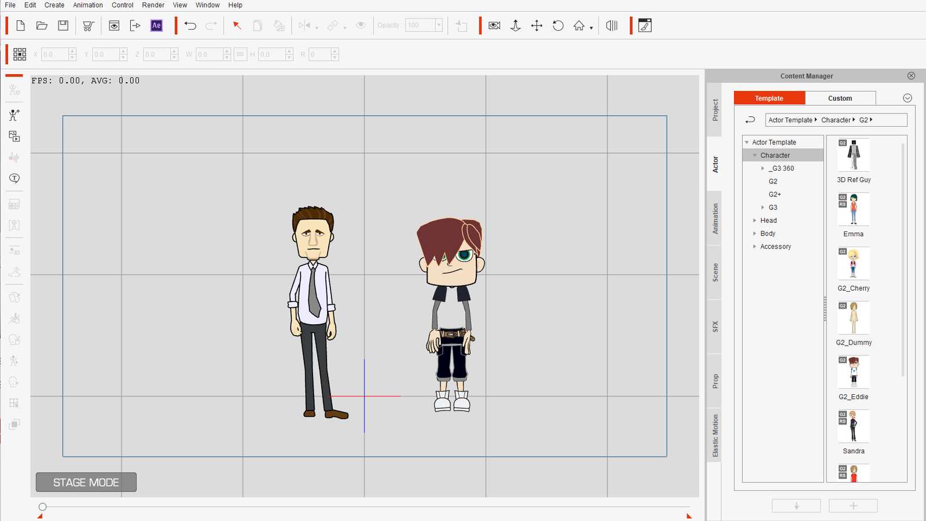
Task: Open the Text tool in the left sidebar
Action: click(x=13, y=178)
